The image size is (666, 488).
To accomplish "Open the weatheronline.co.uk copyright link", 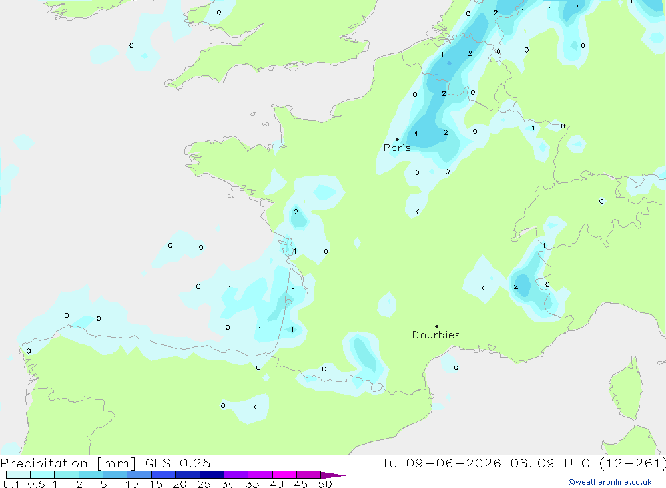I will (x=610, y=482).
